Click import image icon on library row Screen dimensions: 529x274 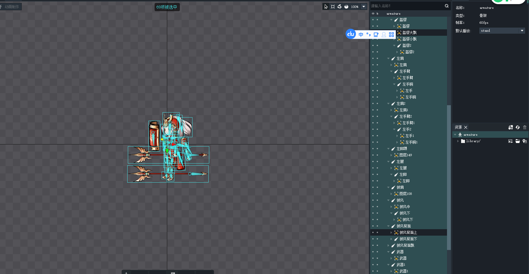510,141
